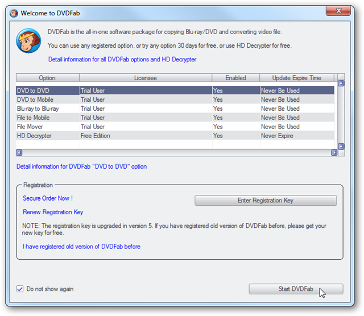Sort by the Licensee column header
Viewport: 364px width, 316px height.
tap(146, 78)
